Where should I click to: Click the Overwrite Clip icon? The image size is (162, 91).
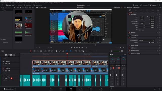point(49,51)
